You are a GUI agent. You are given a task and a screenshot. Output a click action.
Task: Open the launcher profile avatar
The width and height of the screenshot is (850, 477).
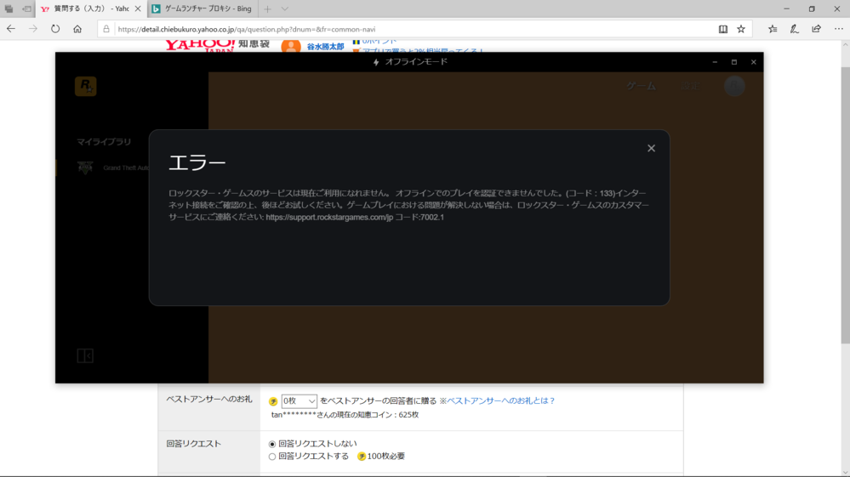pos(734,86)
